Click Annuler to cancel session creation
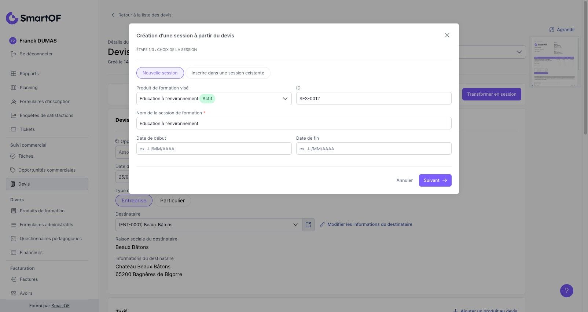Image resolution: width=588 pixels, height=312 pixels. coord(404,180)
